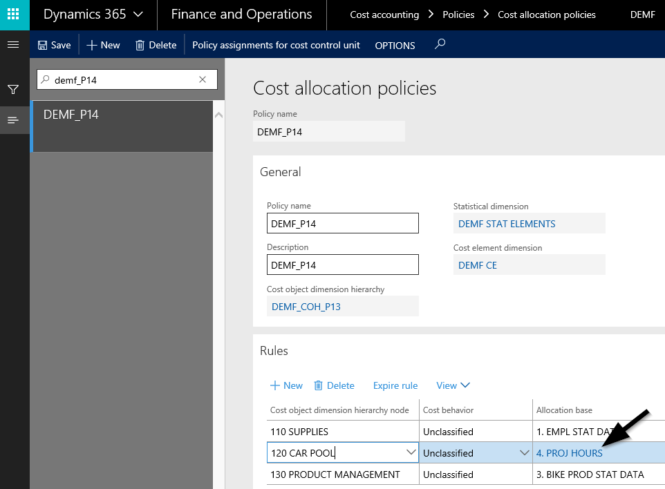Create a New policy from action bar
This screenshot has width=665, height=489.
[103, 45]
